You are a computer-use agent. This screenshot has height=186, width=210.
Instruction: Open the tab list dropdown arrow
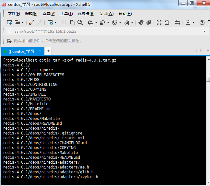click(208, 51)
